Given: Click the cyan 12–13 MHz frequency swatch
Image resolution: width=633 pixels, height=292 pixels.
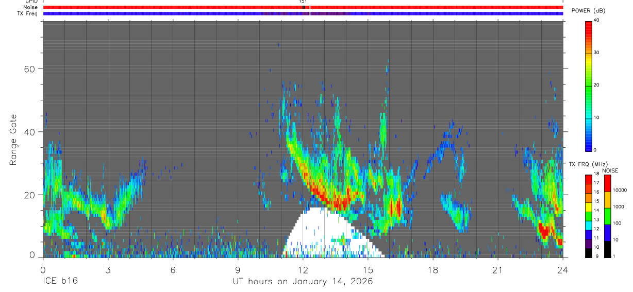Looking at the screenshot, I should (589, 225).
